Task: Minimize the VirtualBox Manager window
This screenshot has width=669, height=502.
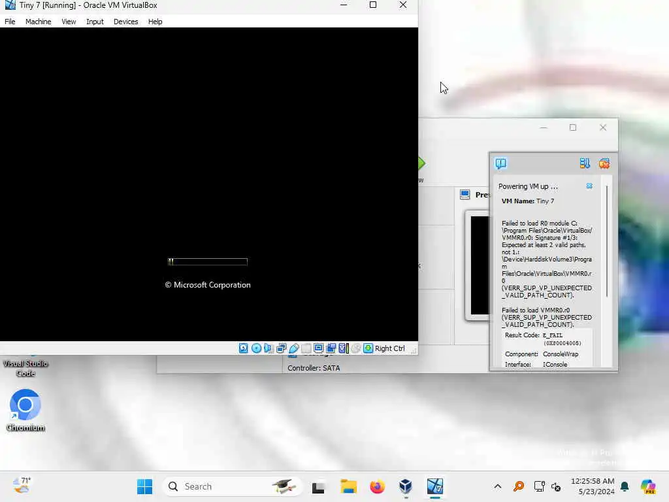Action: click(543, 127)
